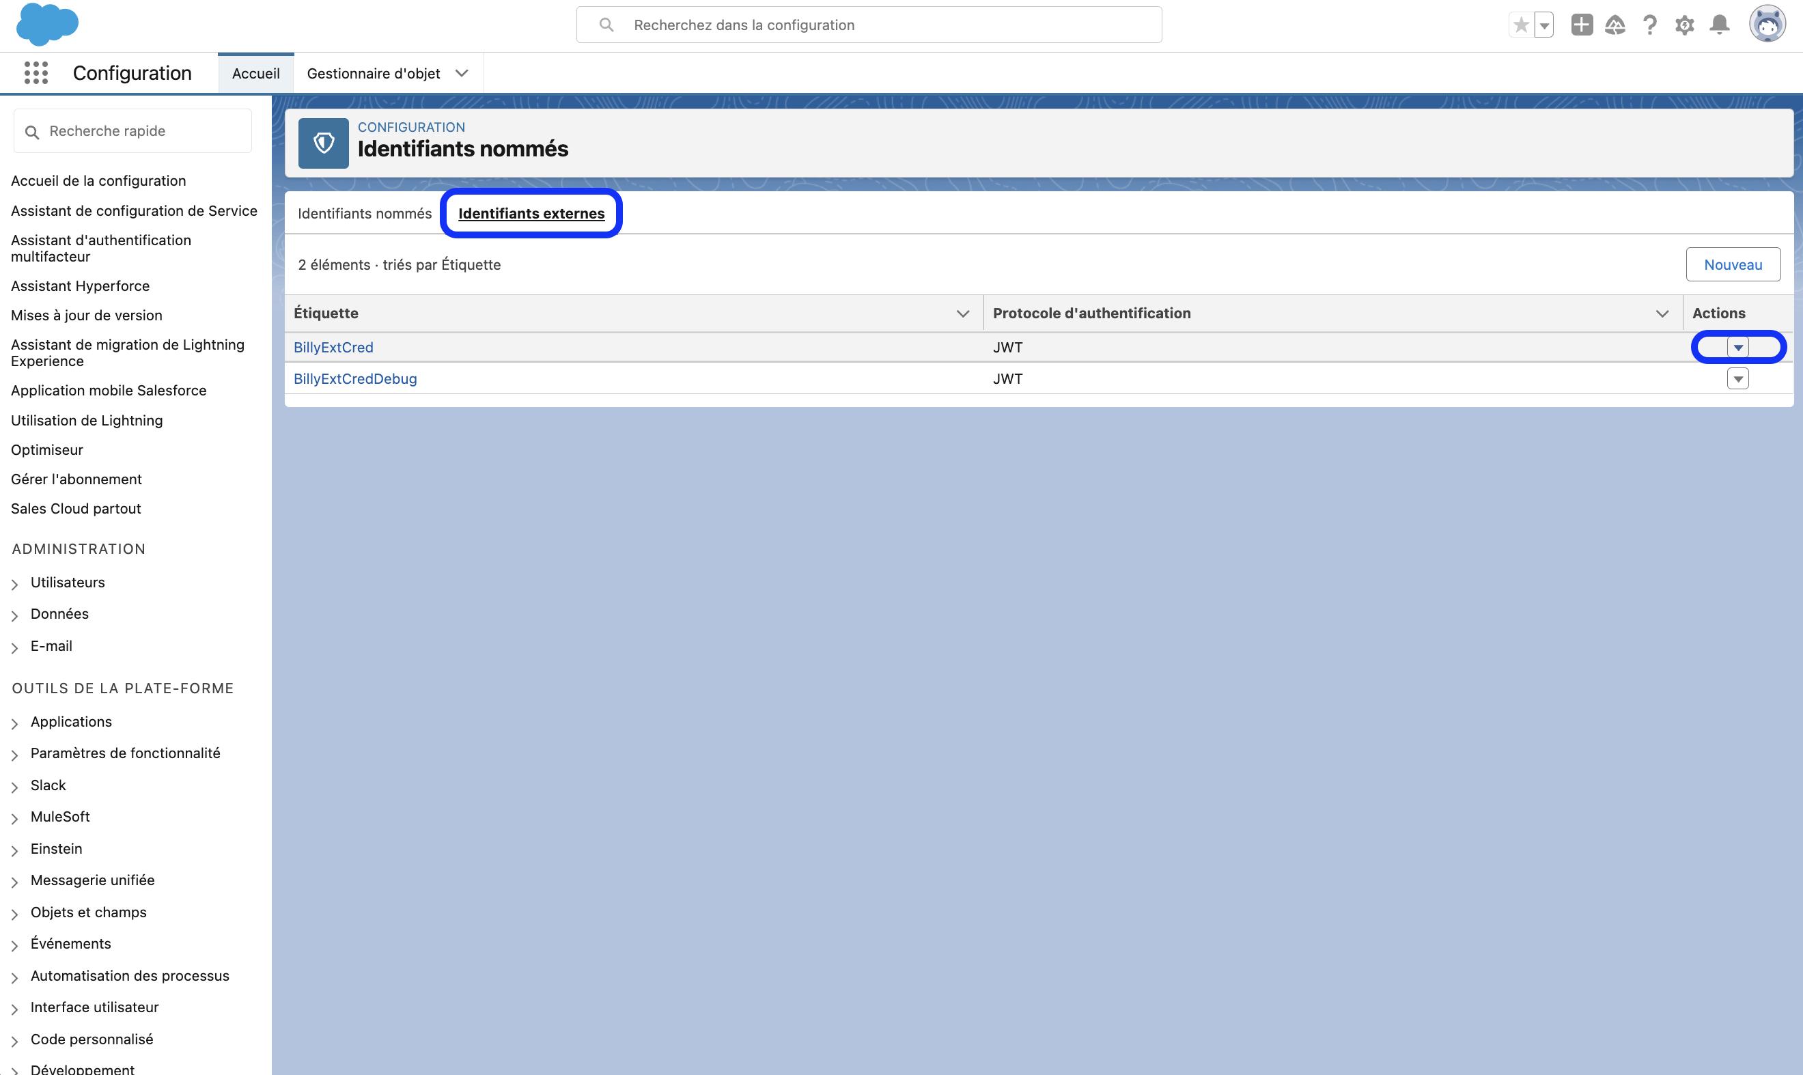This screenshot has width=1803, height=1075.
Task: Expand the Données tree node
Action: (14, 616)
